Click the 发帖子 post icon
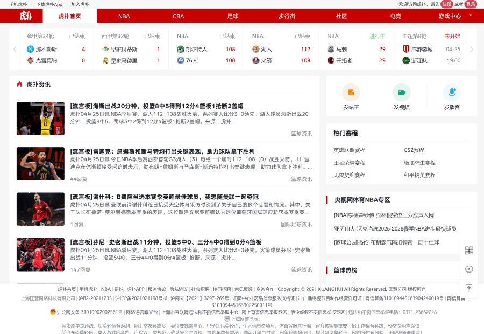The height and width of the screenshot is (334, 484). tap(351, 93)
